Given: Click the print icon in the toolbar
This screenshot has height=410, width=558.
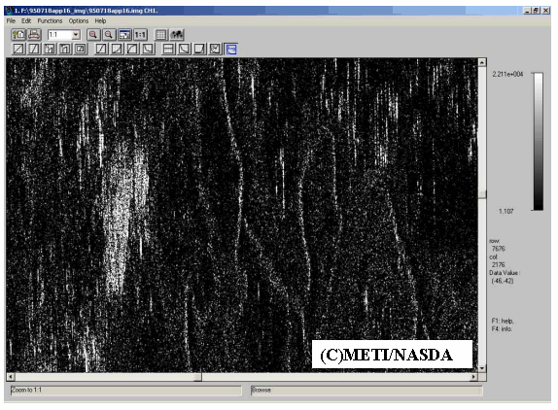Looking at the screenshot, I should 34,35.
